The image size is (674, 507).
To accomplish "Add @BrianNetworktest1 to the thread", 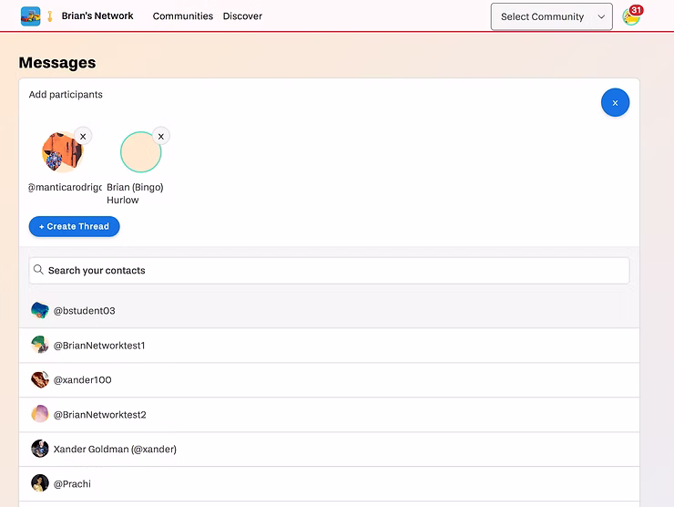I will click(x=99, y=346).
